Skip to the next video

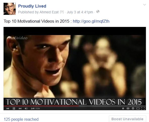coord(20,108)
